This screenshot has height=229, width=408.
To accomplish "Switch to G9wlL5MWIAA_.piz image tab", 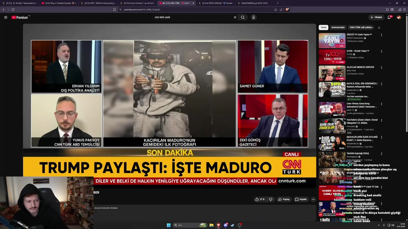I will click(x=254, y=3).
